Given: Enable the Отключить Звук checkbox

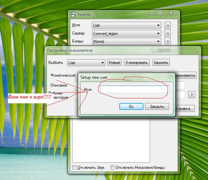Looking at the screenshot, I should pos(74,167).
